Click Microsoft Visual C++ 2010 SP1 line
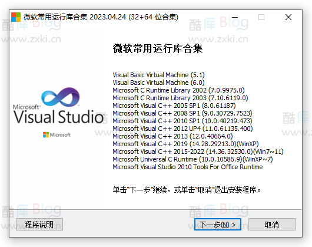 182,121
